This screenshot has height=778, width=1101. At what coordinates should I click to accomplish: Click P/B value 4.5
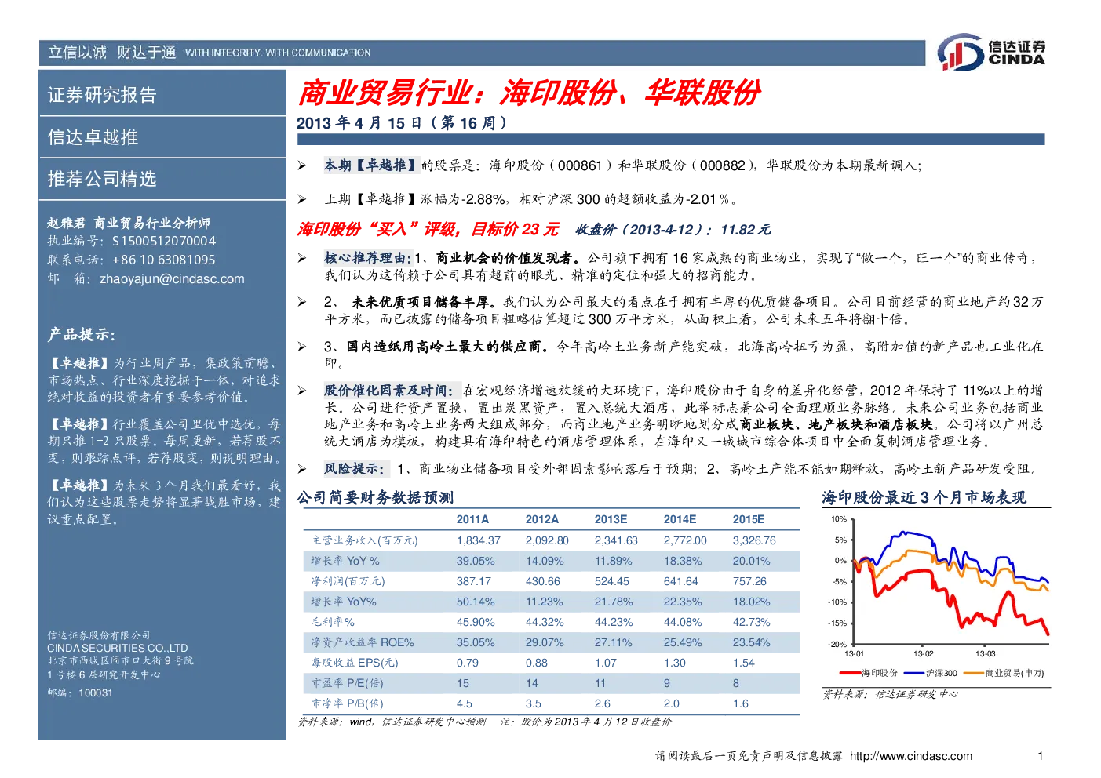(x=465, y=703)
